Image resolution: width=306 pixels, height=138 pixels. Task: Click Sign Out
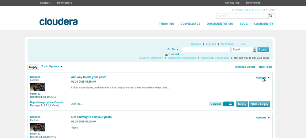coord(211,44)
